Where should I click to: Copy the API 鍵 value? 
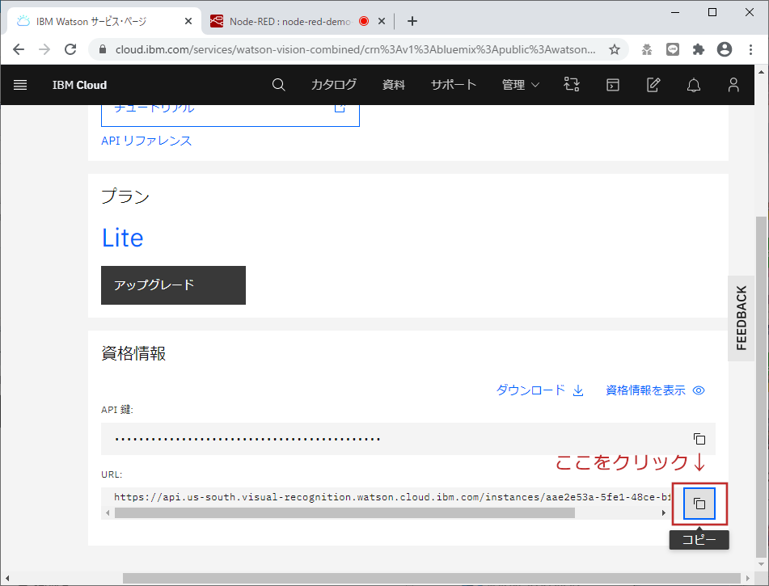[x=699, y=438]
